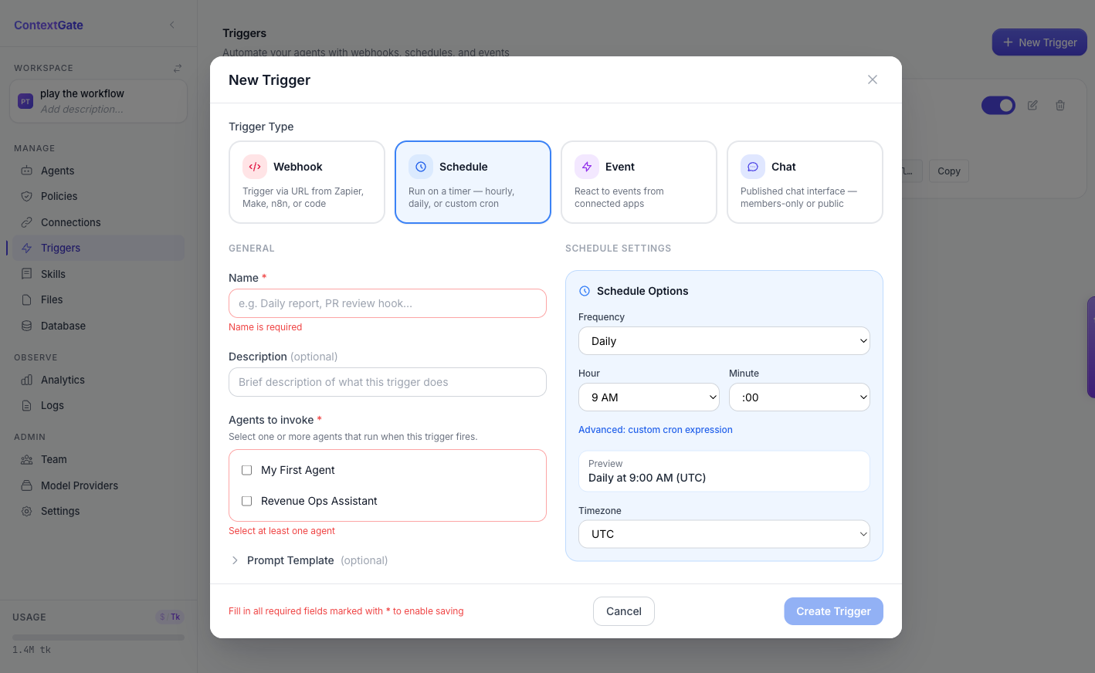This screenshot has height=673, width=1095.
Task: Click the Preview Daily at 9:00 AM box
Action: click(724, 471)
